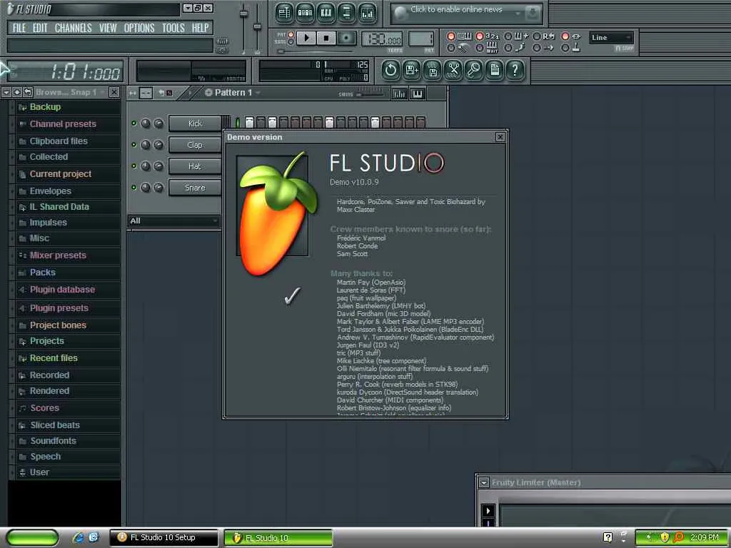Image resolution: width=731 pixels, height=548 pixels.
Task: Click the swing slider in step sequencer
Action: [x=370, y=95]
